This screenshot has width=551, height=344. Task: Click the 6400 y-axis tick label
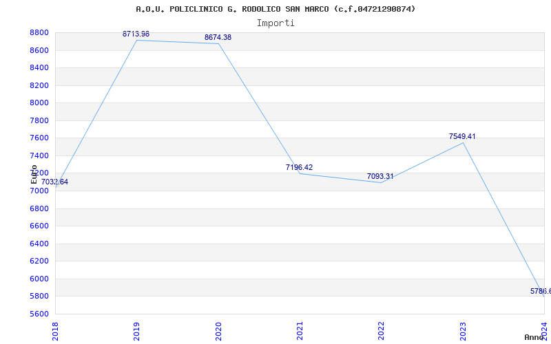pyautogui.click(x=39, y=244)
